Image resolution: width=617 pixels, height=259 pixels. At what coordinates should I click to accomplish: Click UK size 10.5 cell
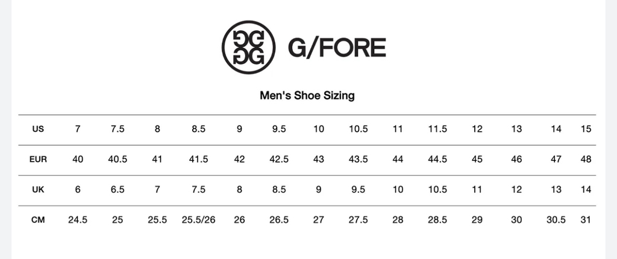click(x=437, y=190)
